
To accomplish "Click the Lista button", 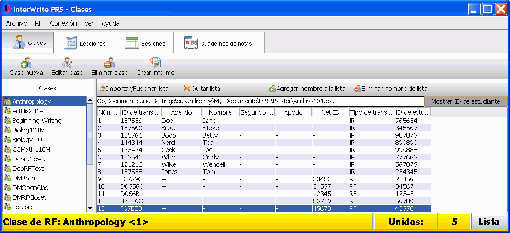I will click(489, 222).
